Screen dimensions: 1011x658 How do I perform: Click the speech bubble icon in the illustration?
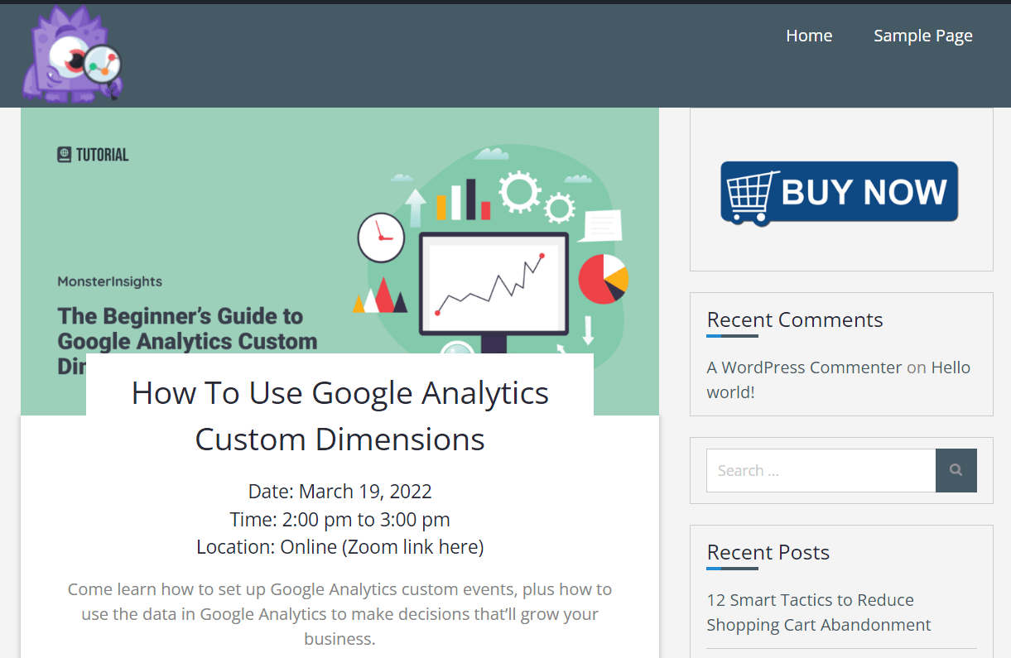(x=600, y=225)
